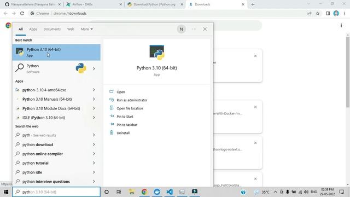The height and width of the screenshot is (197, 350).
Task: Expand python-3.10.4-amd64.exe options chevron
Action: point(94,90)
